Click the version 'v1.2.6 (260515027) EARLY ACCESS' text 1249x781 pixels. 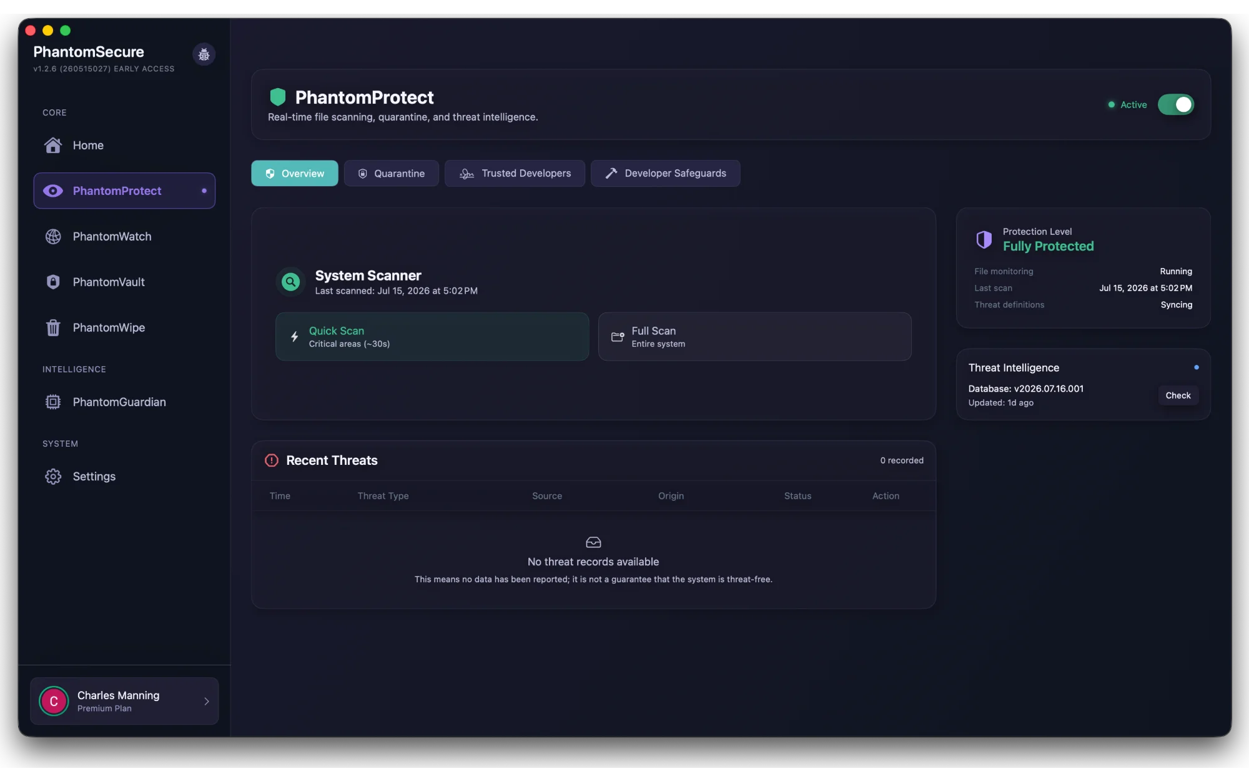(x=104, y=69)
